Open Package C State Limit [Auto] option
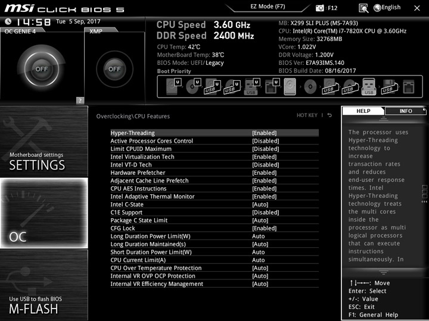 (x=260, y=220)
